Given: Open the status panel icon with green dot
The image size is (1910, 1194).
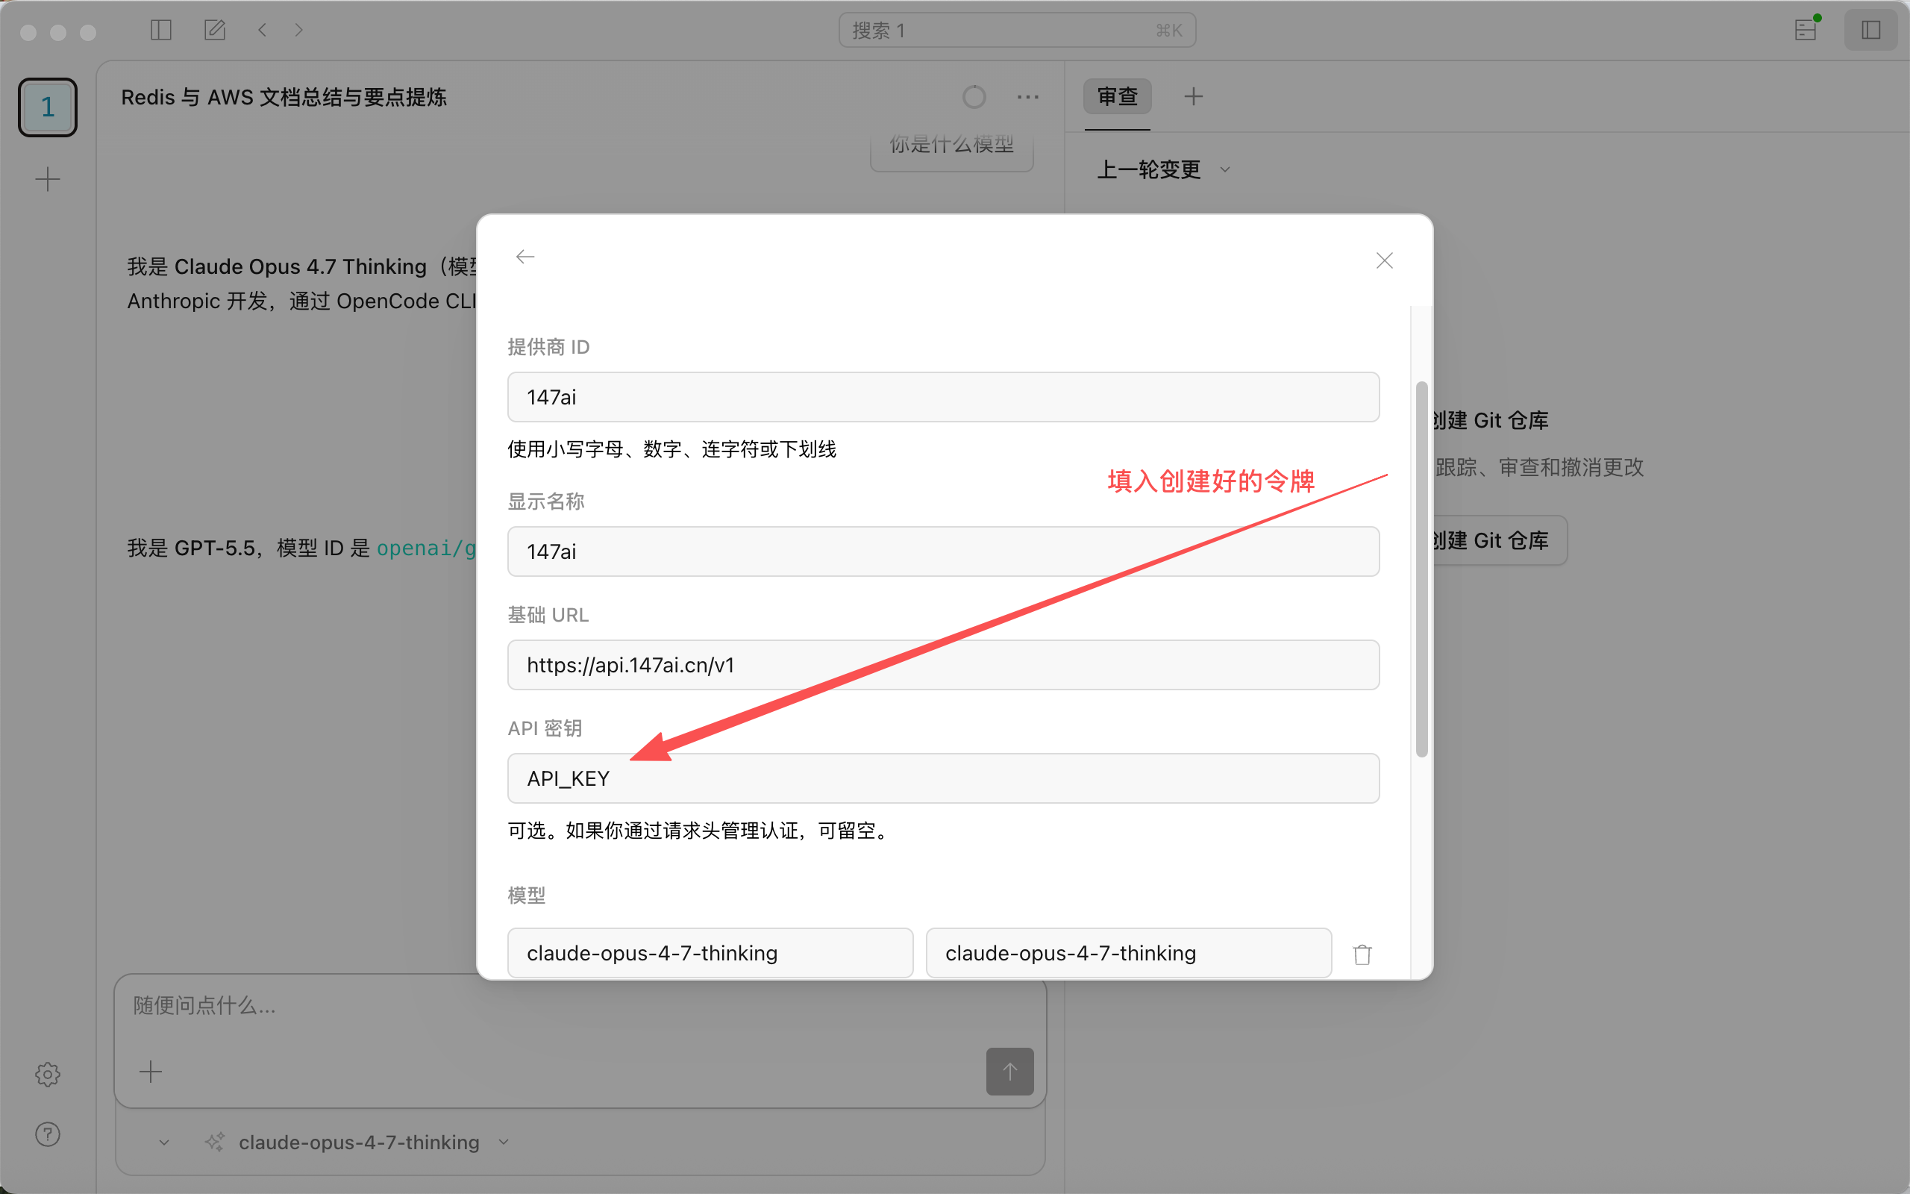Looking at the screenshot, I should click(1806, 30).
